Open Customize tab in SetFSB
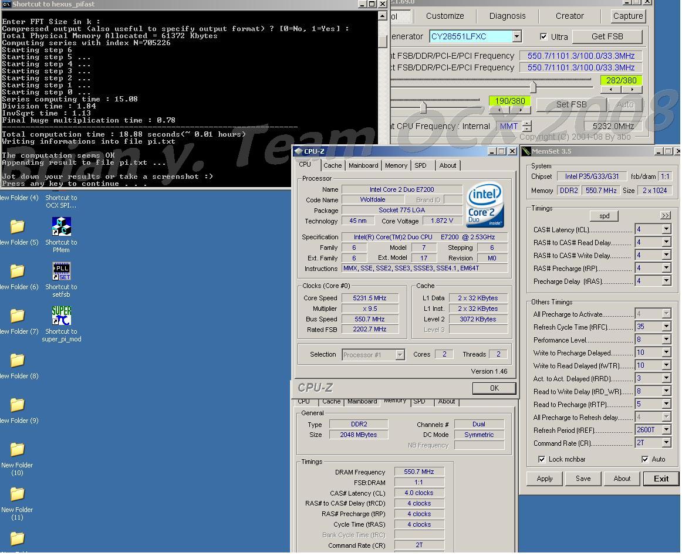 pyautogui.click(x=445, y=16)
